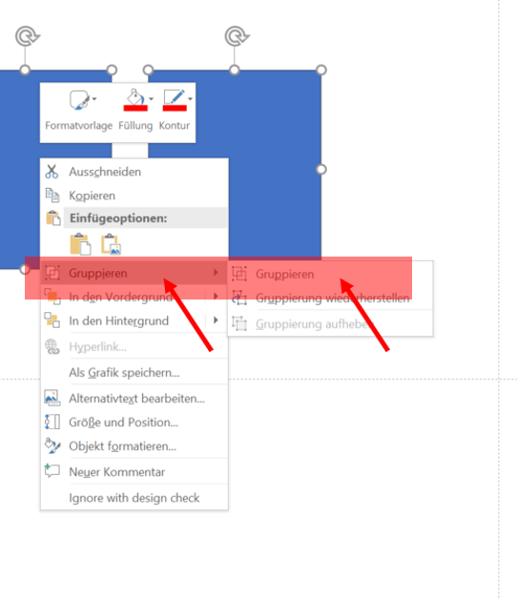Click the Kontur pen outline icon
Image resolution: width=517 pixels, height=599 pixels.
175,100
